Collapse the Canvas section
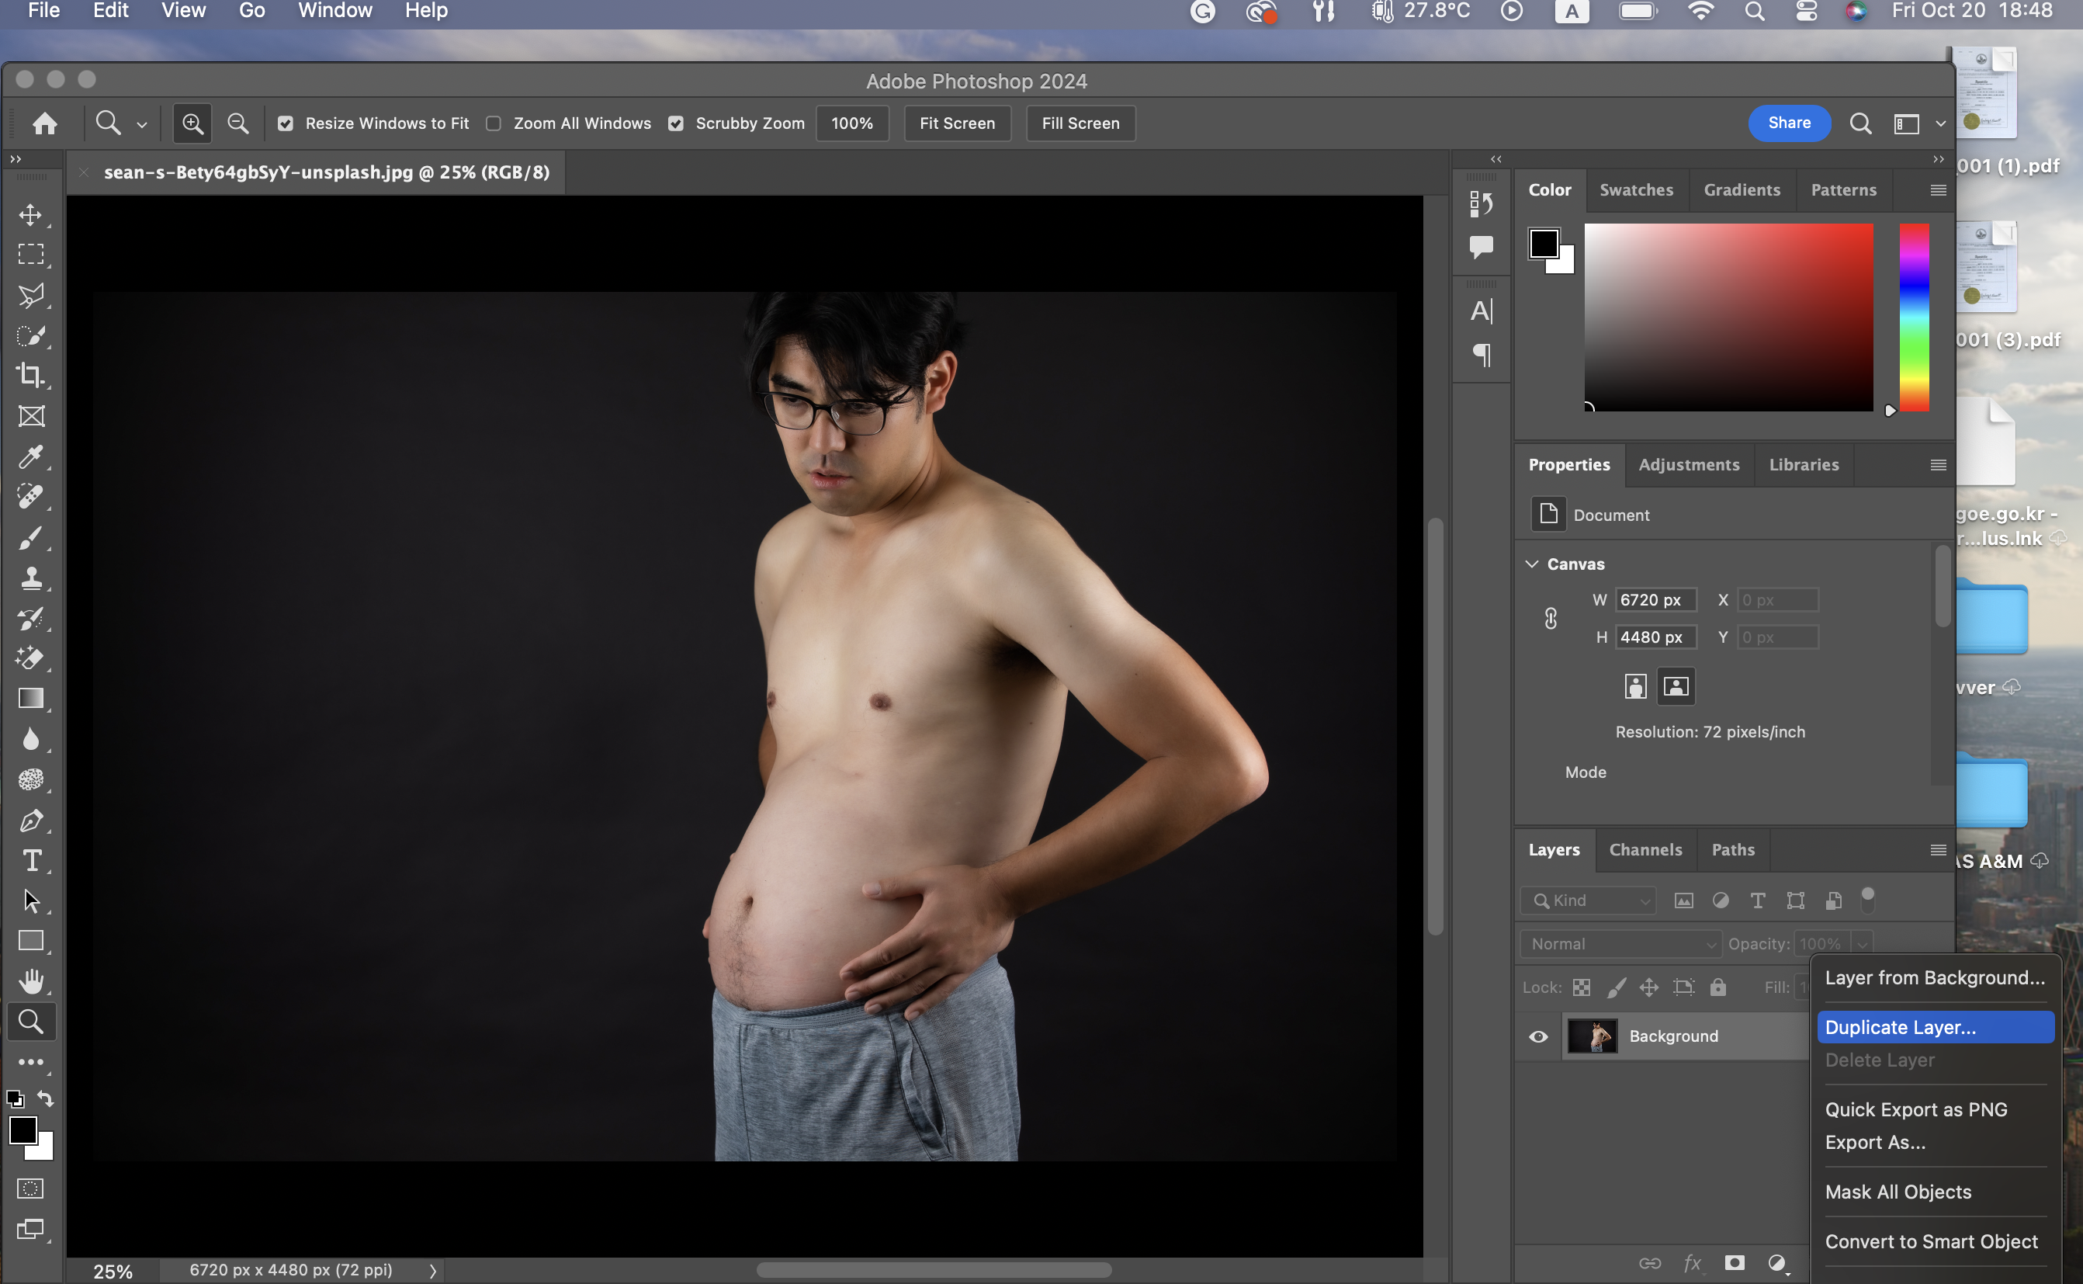 [x=1532, y=564]
